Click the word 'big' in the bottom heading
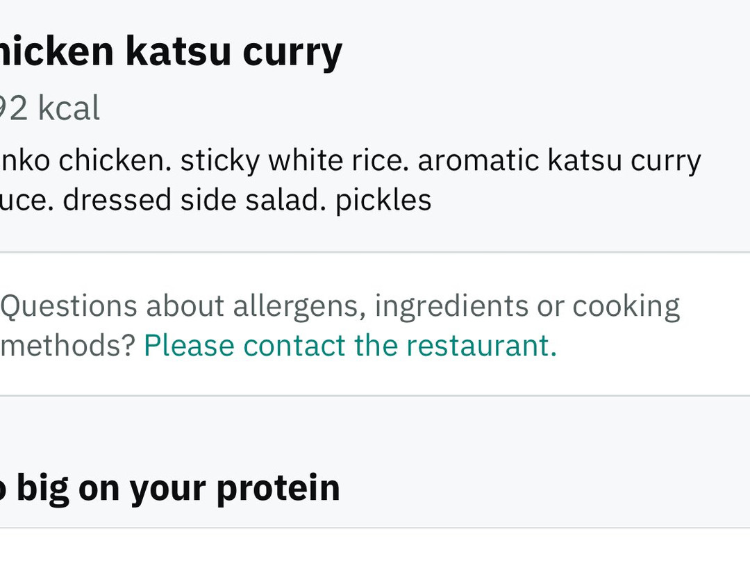This screenshot has width=750, height=561. (x=42, y=488)
